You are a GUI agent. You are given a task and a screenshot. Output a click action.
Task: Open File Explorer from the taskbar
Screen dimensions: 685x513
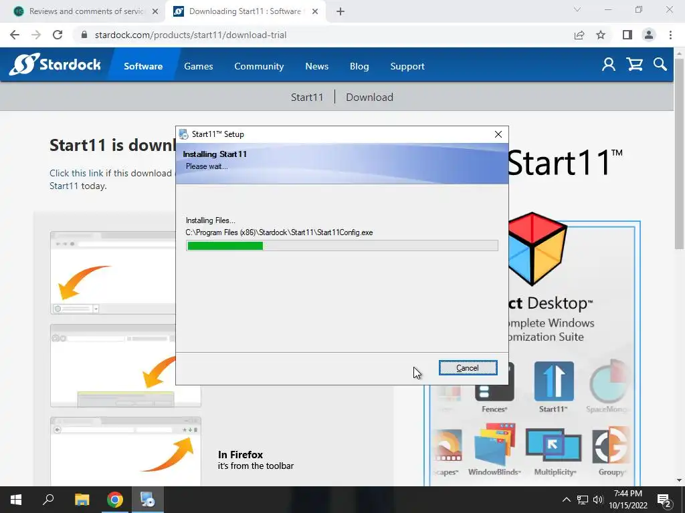pos(82,500)
